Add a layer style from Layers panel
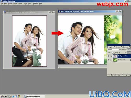Image resolution: width=131 pixels, height=98 pixels. [x=112, y=75]
